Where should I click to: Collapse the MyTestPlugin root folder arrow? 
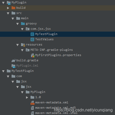click(x=3, y=71)
